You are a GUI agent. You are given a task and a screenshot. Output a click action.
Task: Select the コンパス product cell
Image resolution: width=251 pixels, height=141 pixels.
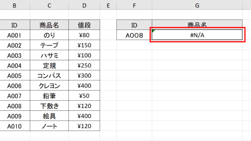49,76
